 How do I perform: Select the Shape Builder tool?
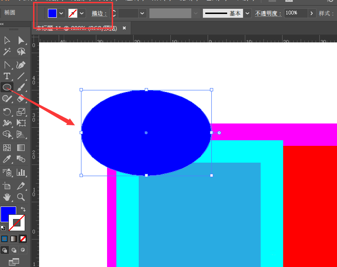(7, 134)
